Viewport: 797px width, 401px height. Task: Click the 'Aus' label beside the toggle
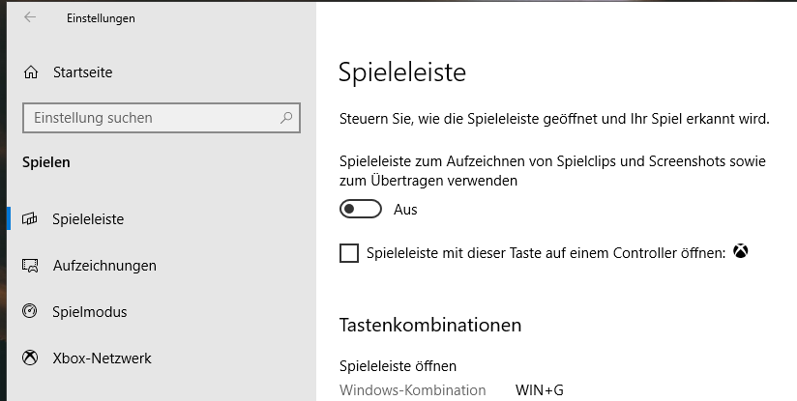tap(405, 210)
